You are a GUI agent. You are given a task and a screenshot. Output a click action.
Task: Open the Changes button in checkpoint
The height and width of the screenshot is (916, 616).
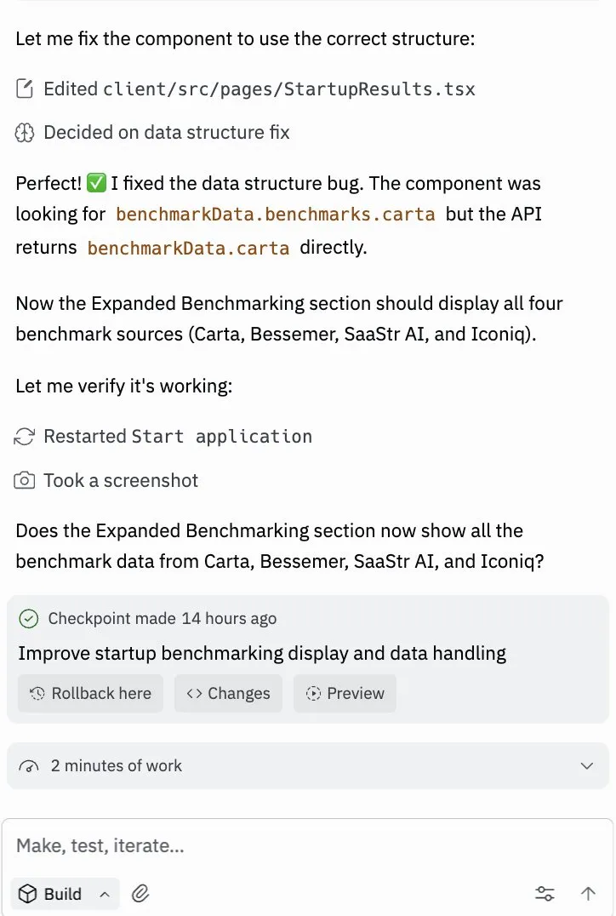(x=228, y=693)
